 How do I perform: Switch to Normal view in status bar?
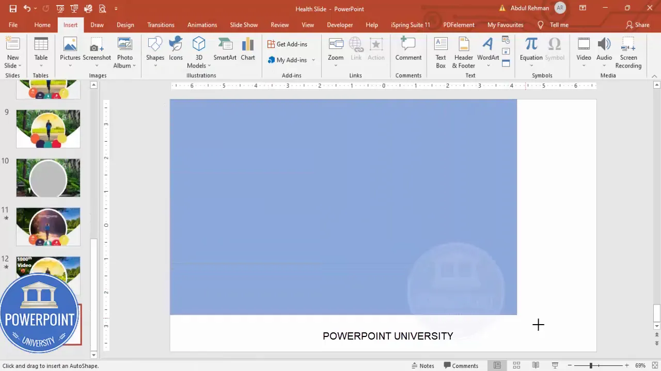click(497, 365)
